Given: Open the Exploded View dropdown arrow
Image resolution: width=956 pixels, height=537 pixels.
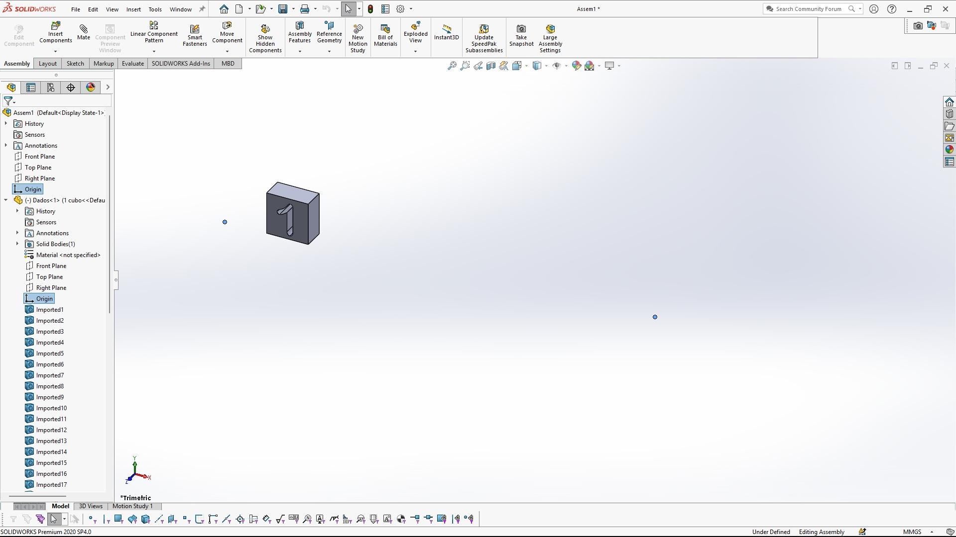Looking at the screenshot, I should click(415, 51).
